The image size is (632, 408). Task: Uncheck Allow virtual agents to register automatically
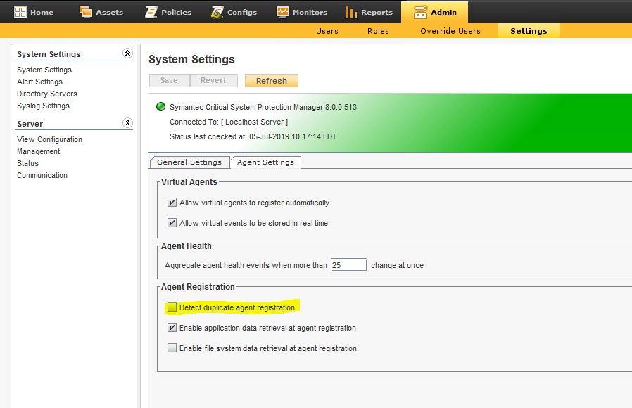[x=172, y=203]
